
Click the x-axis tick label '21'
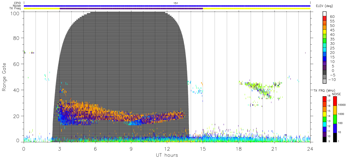click(x=275, y=149)
